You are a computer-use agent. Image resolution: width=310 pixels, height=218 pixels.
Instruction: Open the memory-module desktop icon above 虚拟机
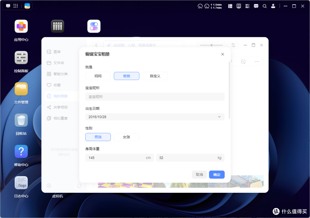click(x=57, y=26)
